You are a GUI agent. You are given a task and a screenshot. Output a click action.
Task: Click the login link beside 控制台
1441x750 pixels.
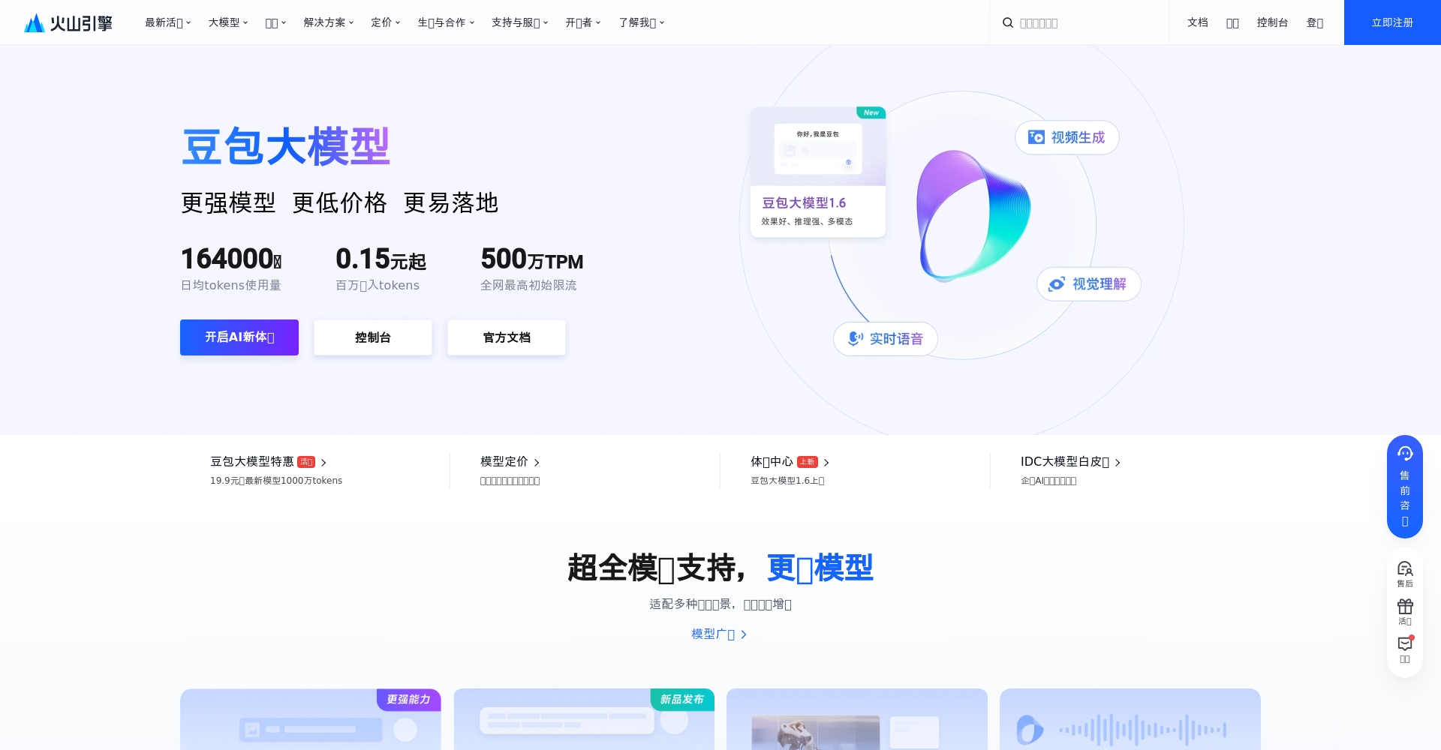click(1315, 22)
